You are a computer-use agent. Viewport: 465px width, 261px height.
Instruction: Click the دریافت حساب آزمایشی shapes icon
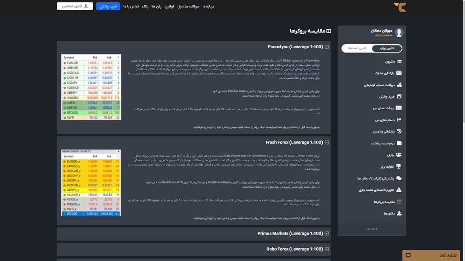399,85
